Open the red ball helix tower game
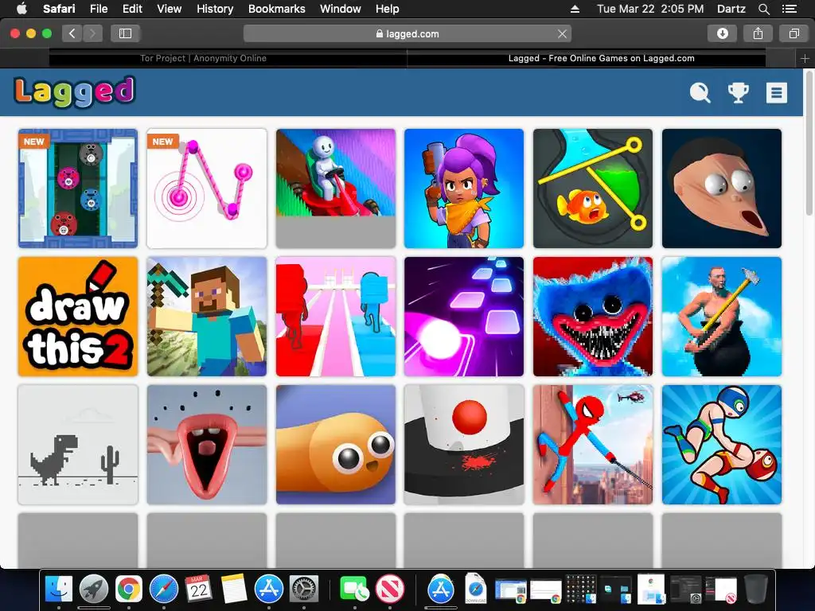The height and width of the screenshot is (611, 815). [464, 445]
